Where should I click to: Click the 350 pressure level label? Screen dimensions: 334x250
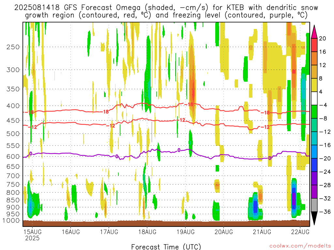point(13,89)
